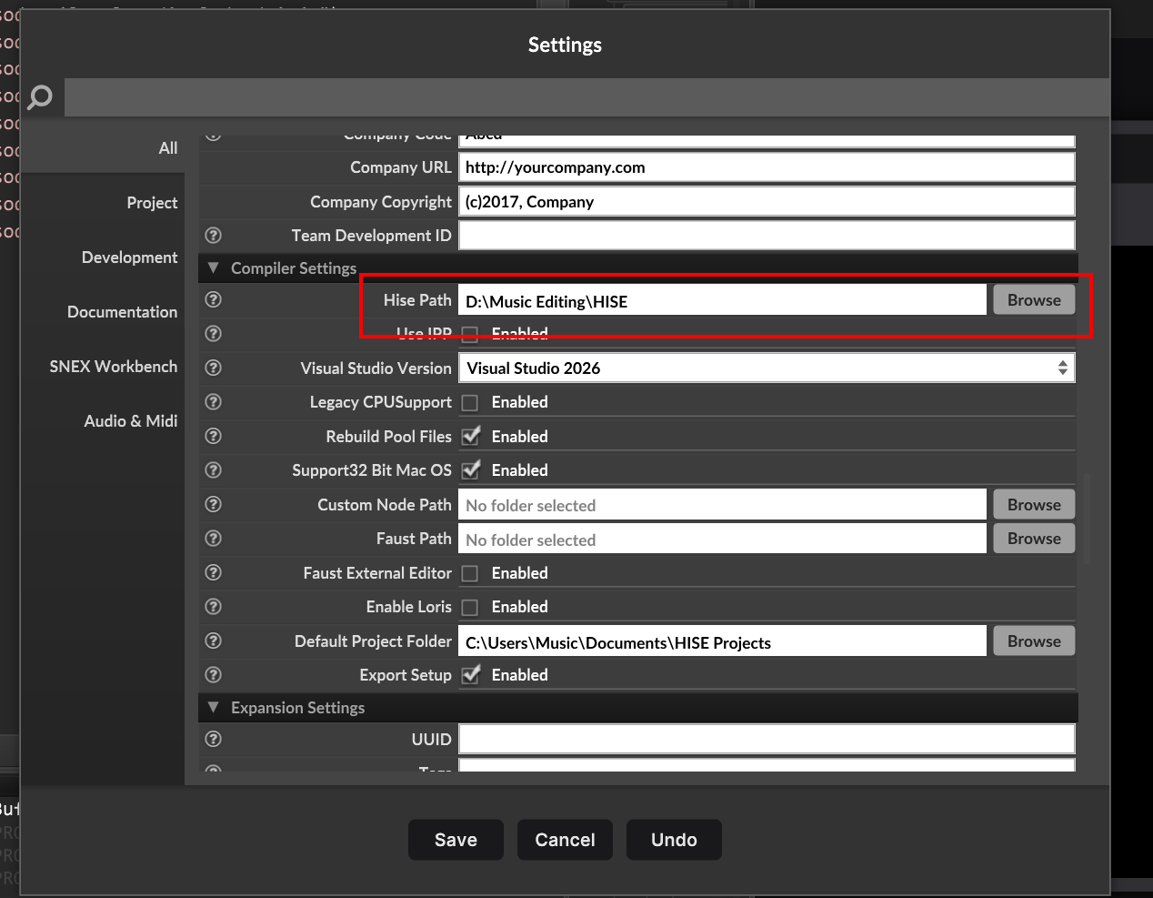Collapse the Compiler Settings section
1153x898 pixels.
pos(214,268)
